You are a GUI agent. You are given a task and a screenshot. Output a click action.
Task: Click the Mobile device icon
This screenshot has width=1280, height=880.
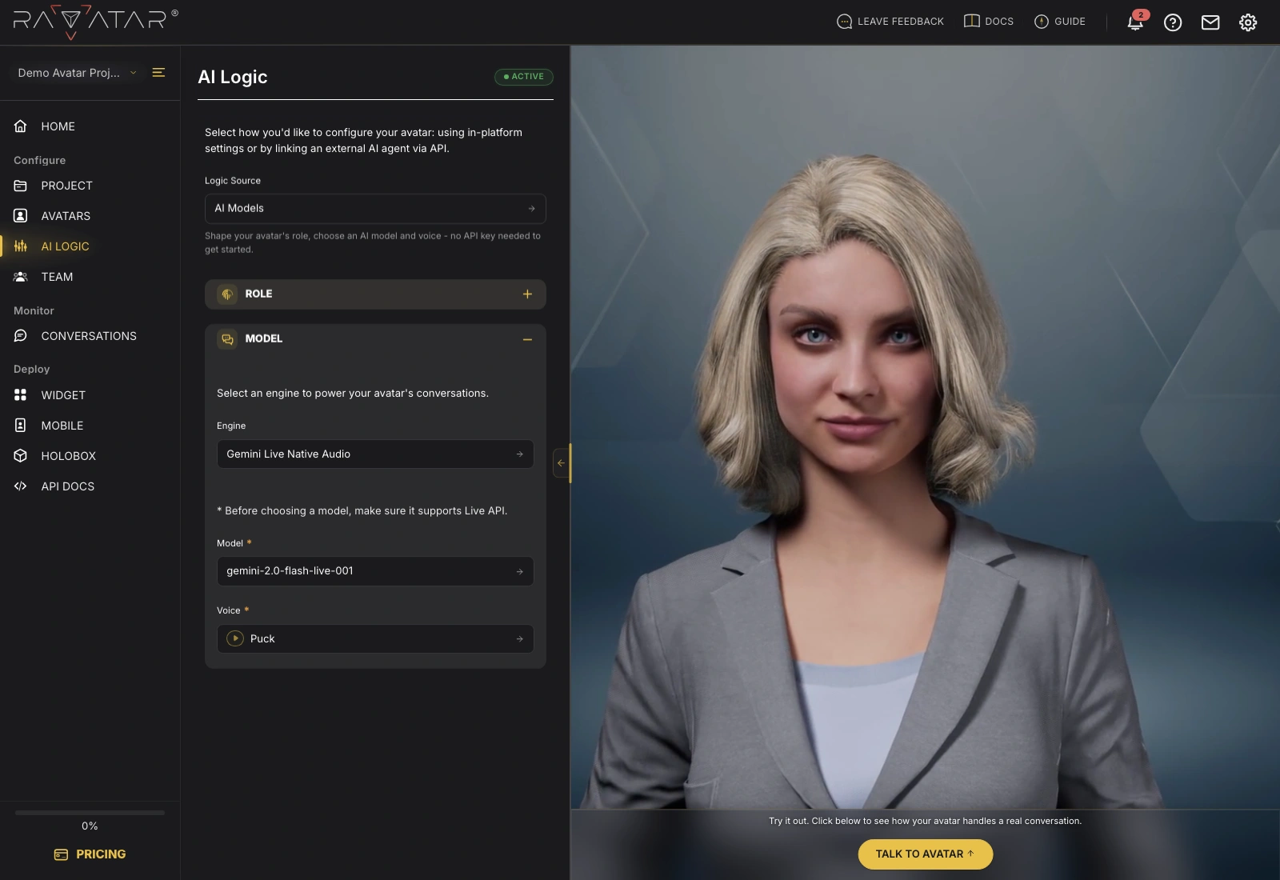(21, 426)
